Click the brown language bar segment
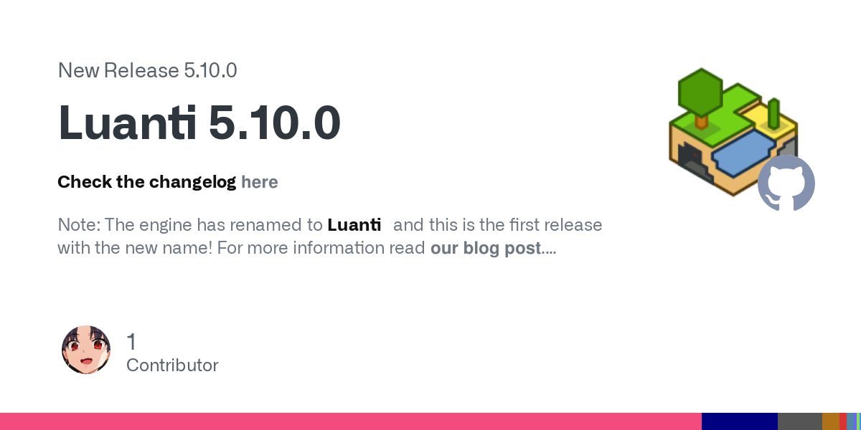Viewport: 861px width, 430px height. (x=831, y=421)
